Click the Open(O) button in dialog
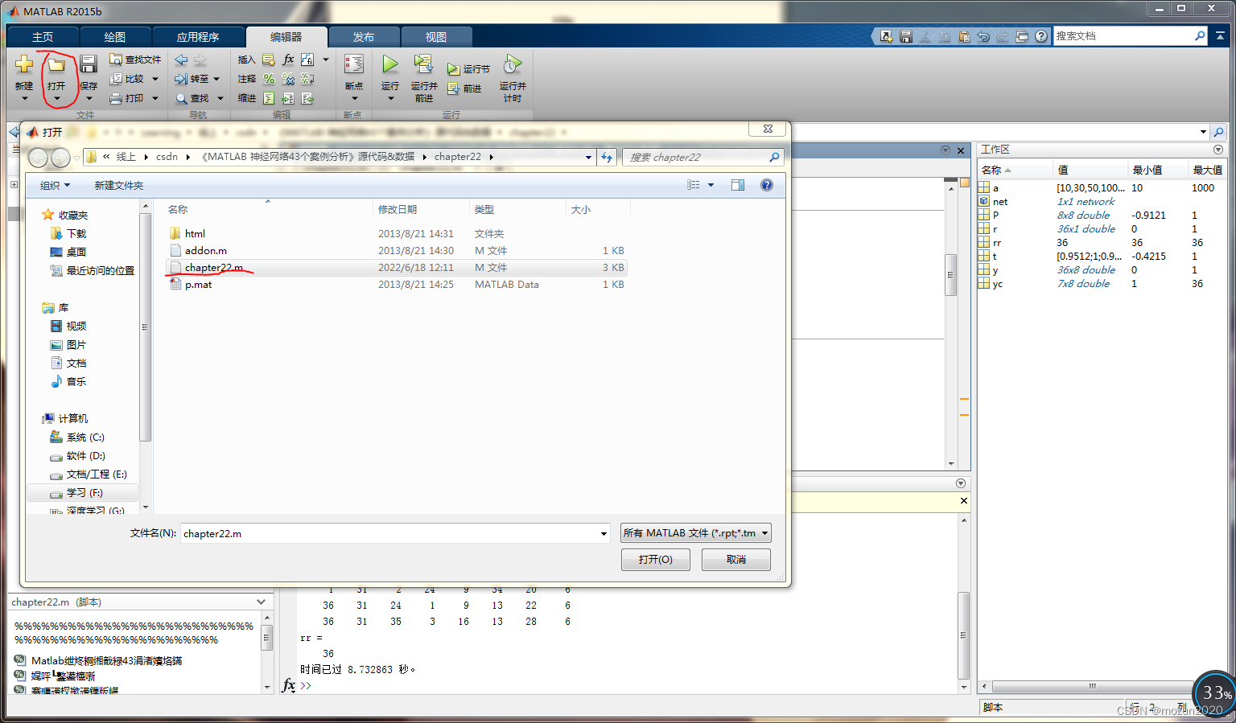 coord(656,560)
